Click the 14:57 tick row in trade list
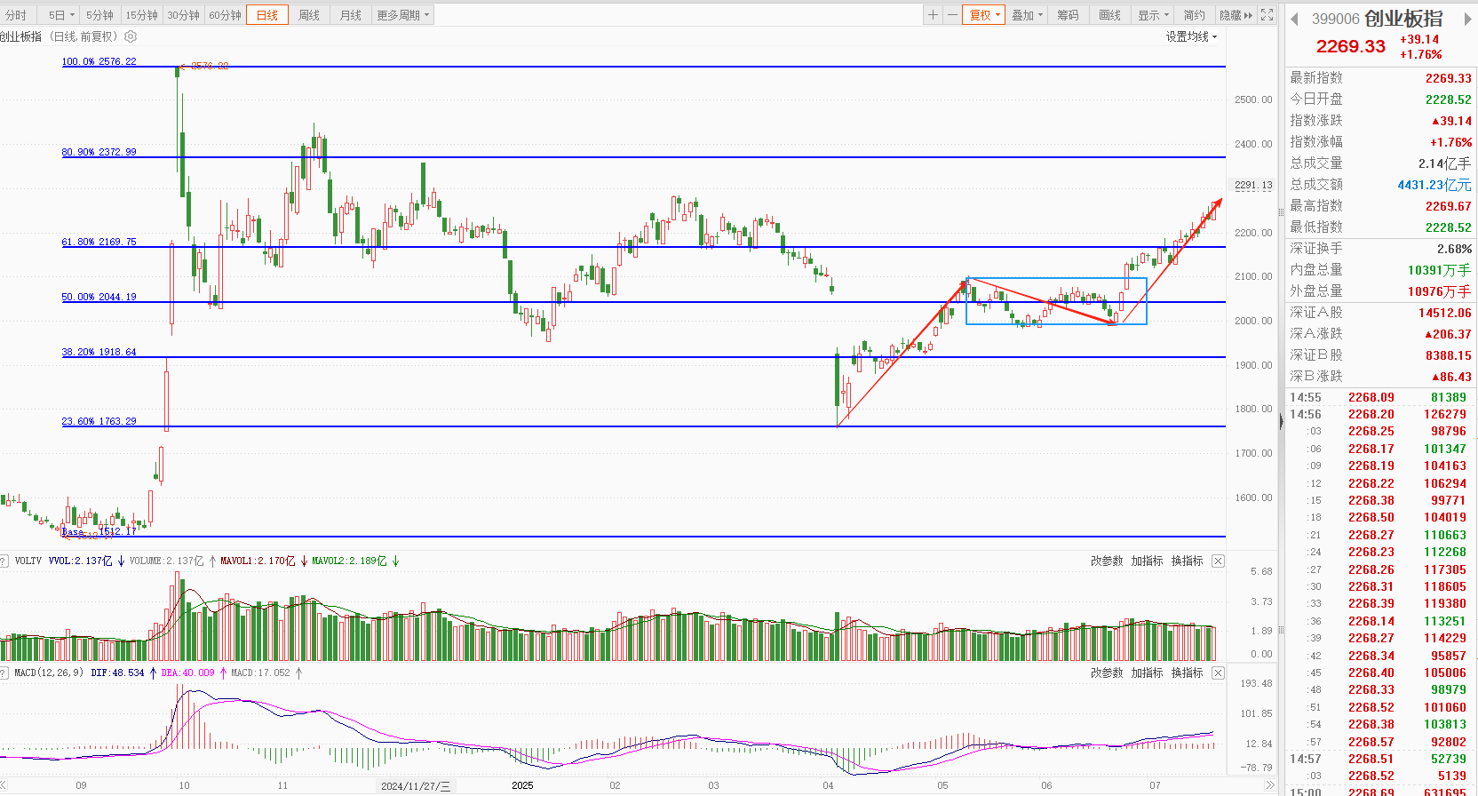 [1378, 759]
